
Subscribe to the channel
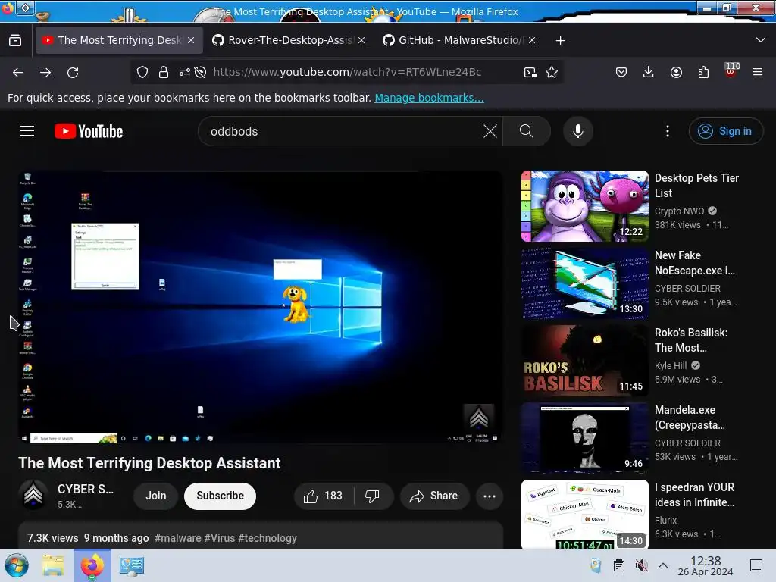pyautogui.click(x=220, y=496)
